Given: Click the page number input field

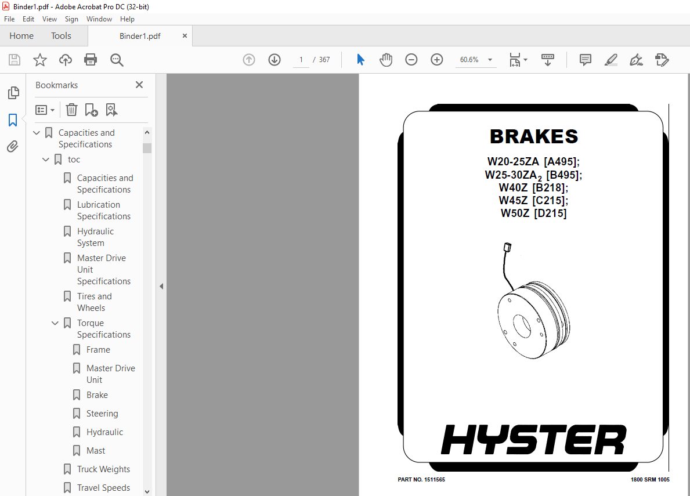Looking at the screenshot, I should (301, 60).
